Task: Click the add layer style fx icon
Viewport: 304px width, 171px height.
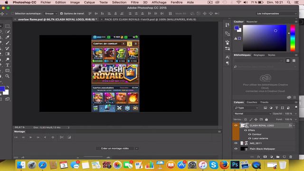Action: tap(258, 157)
